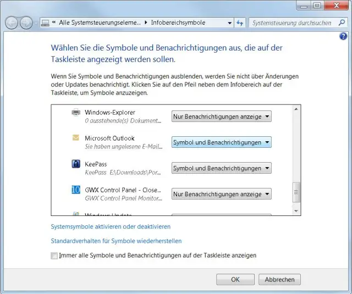Open the GWX Control Panel behavior dropdown

point(221,194)
